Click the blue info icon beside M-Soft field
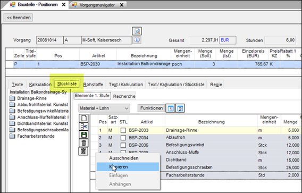The width and height of the screenshot is (302, 193). pos(137,40)
